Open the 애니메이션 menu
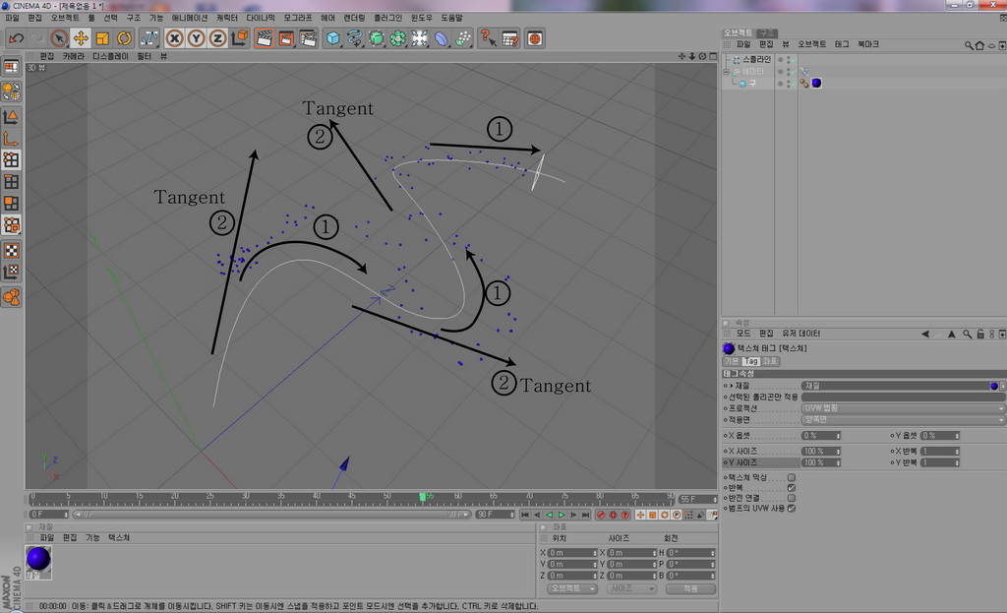Screen dimensions: 1007x613 click(x=190, y=18)
